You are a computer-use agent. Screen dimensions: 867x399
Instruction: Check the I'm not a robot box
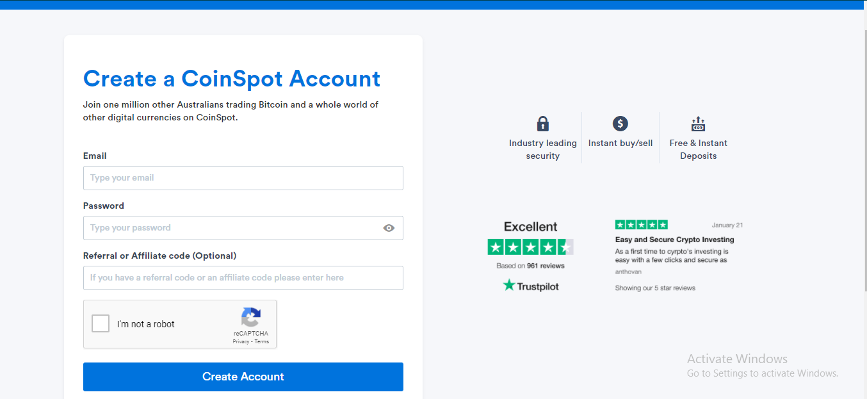point(101,323)
